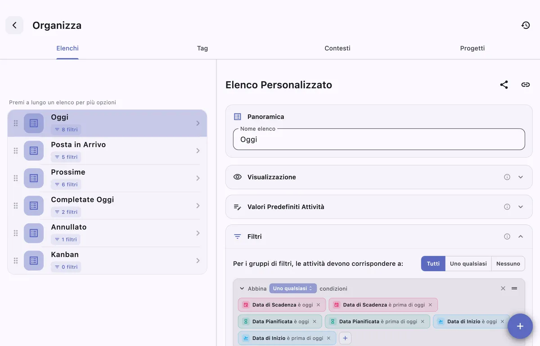
Task: Click the drag handle of Prossime list
Action: (16, 178)
